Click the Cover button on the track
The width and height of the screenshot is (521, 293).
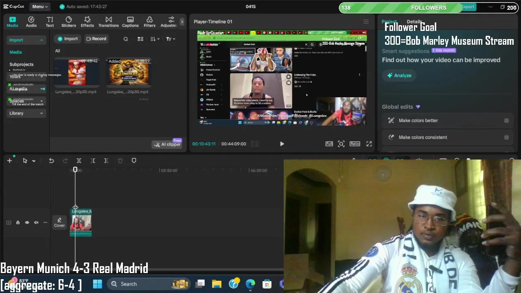tap(59, 222)
